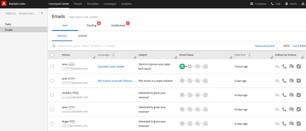Click the Follow Up Actions column header

[285, 55]
